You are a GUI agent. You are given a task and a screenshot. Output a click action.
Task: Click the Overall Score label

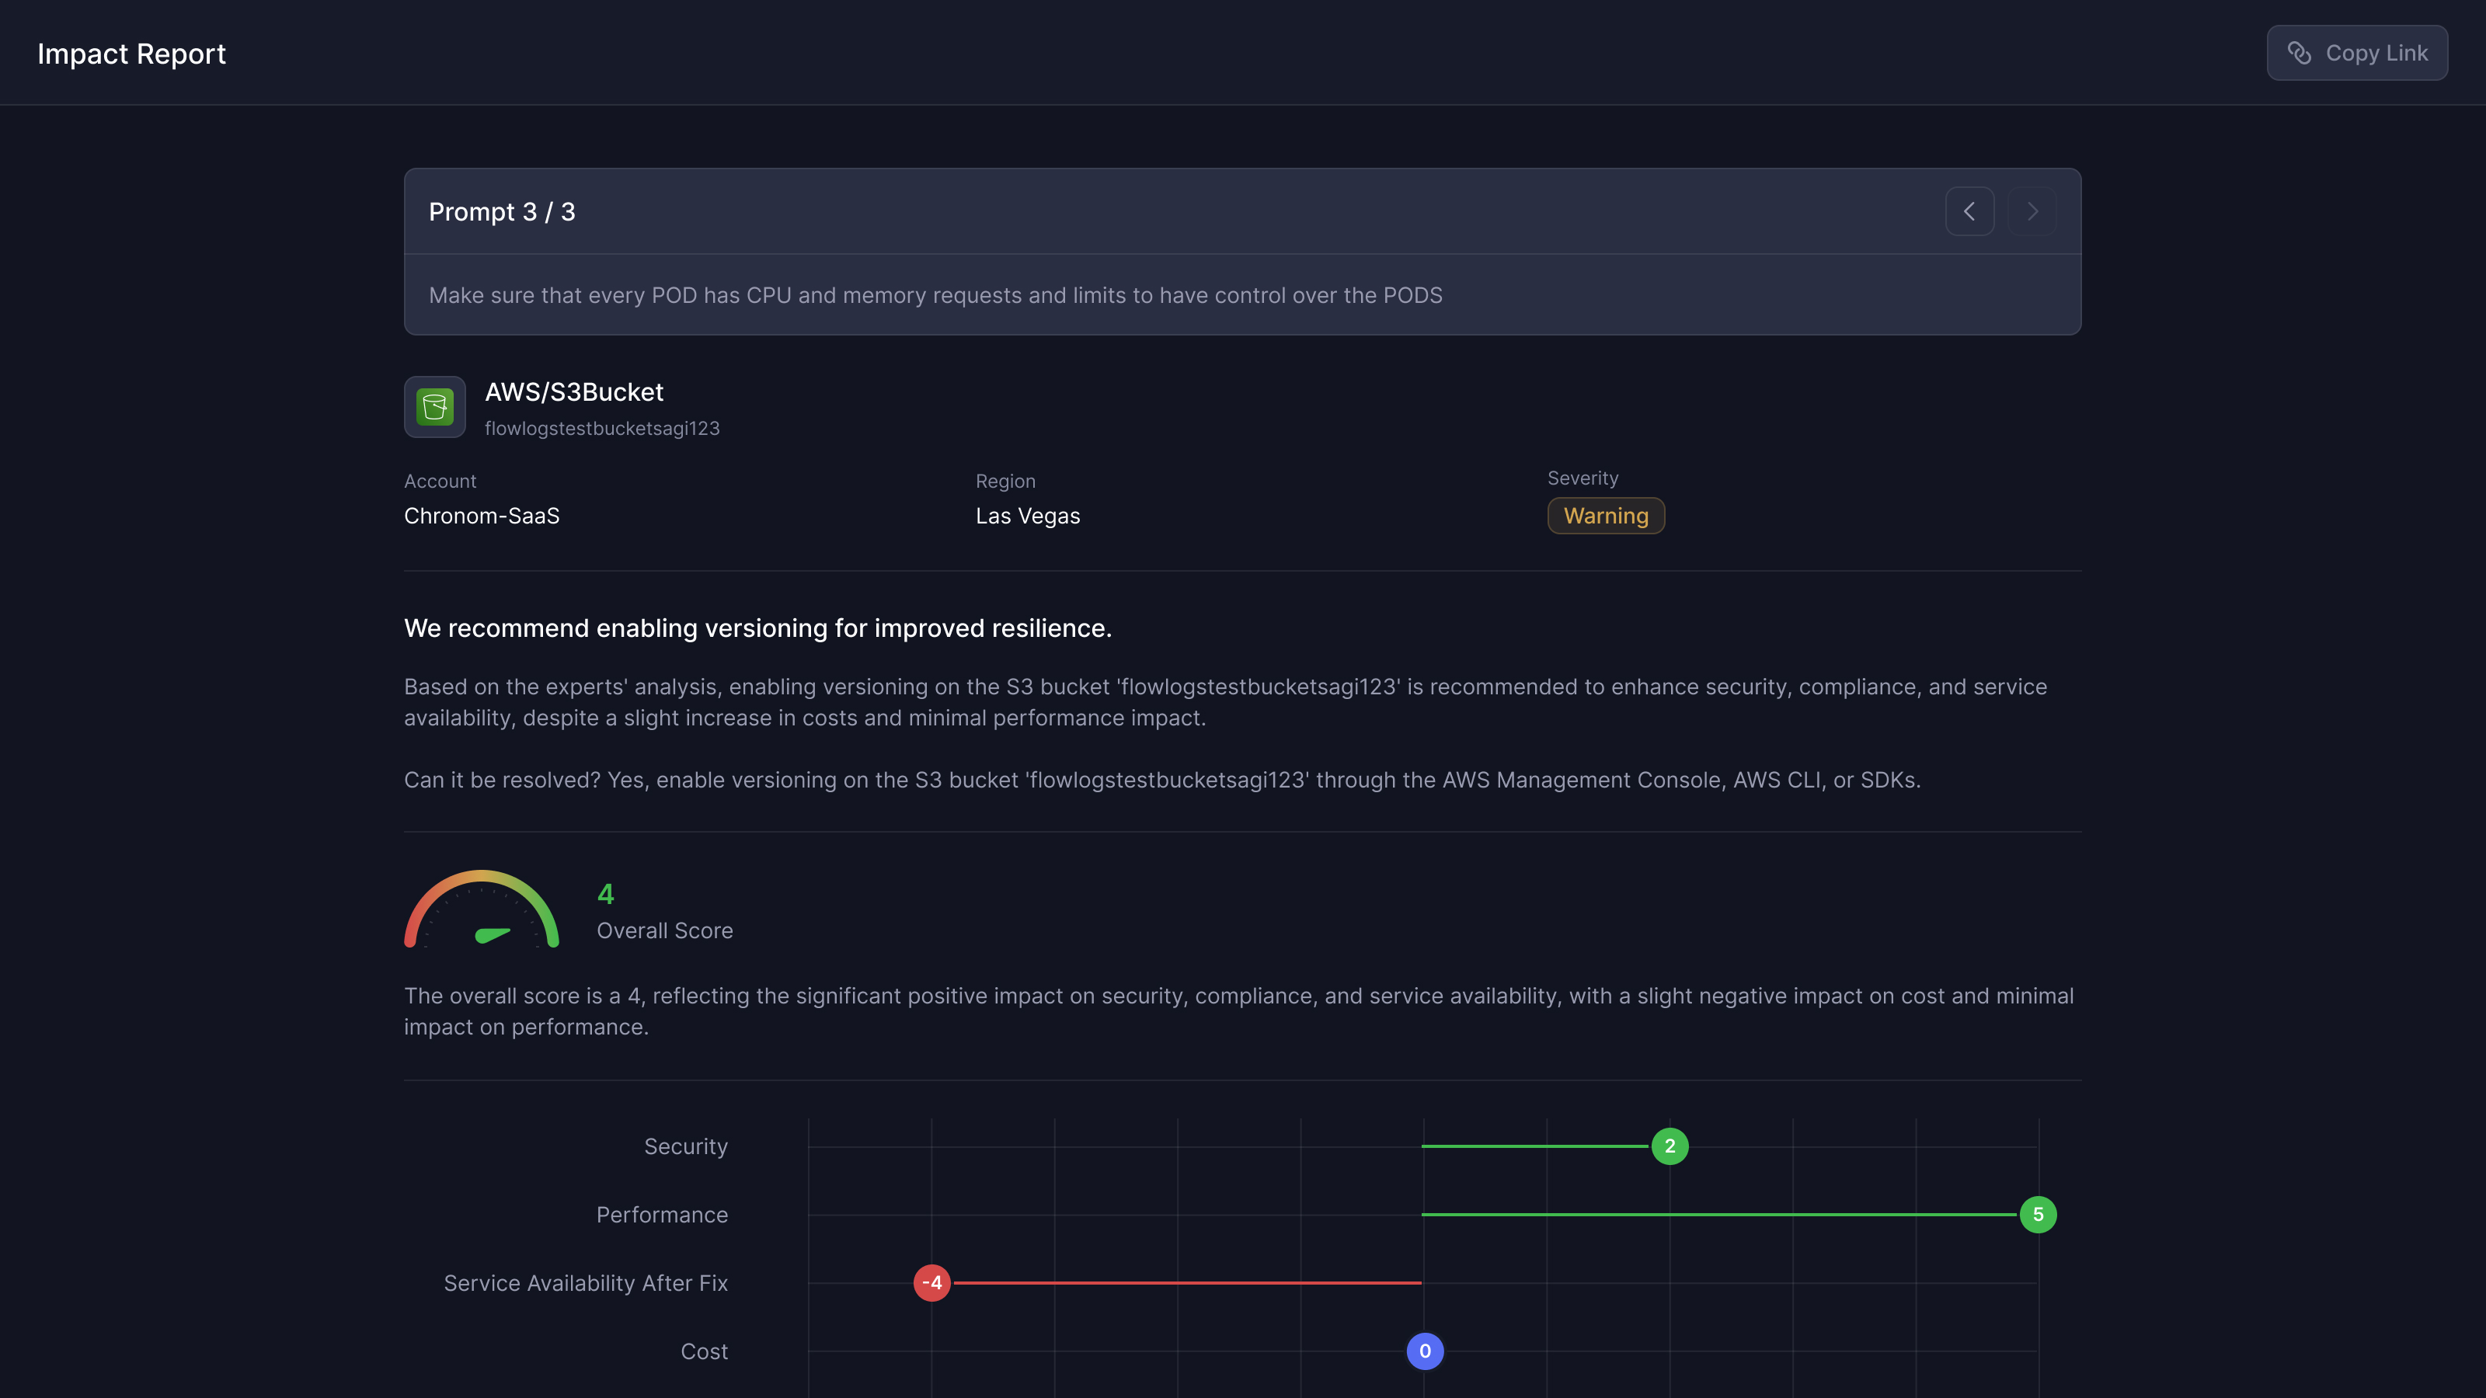tap(665, 931)
